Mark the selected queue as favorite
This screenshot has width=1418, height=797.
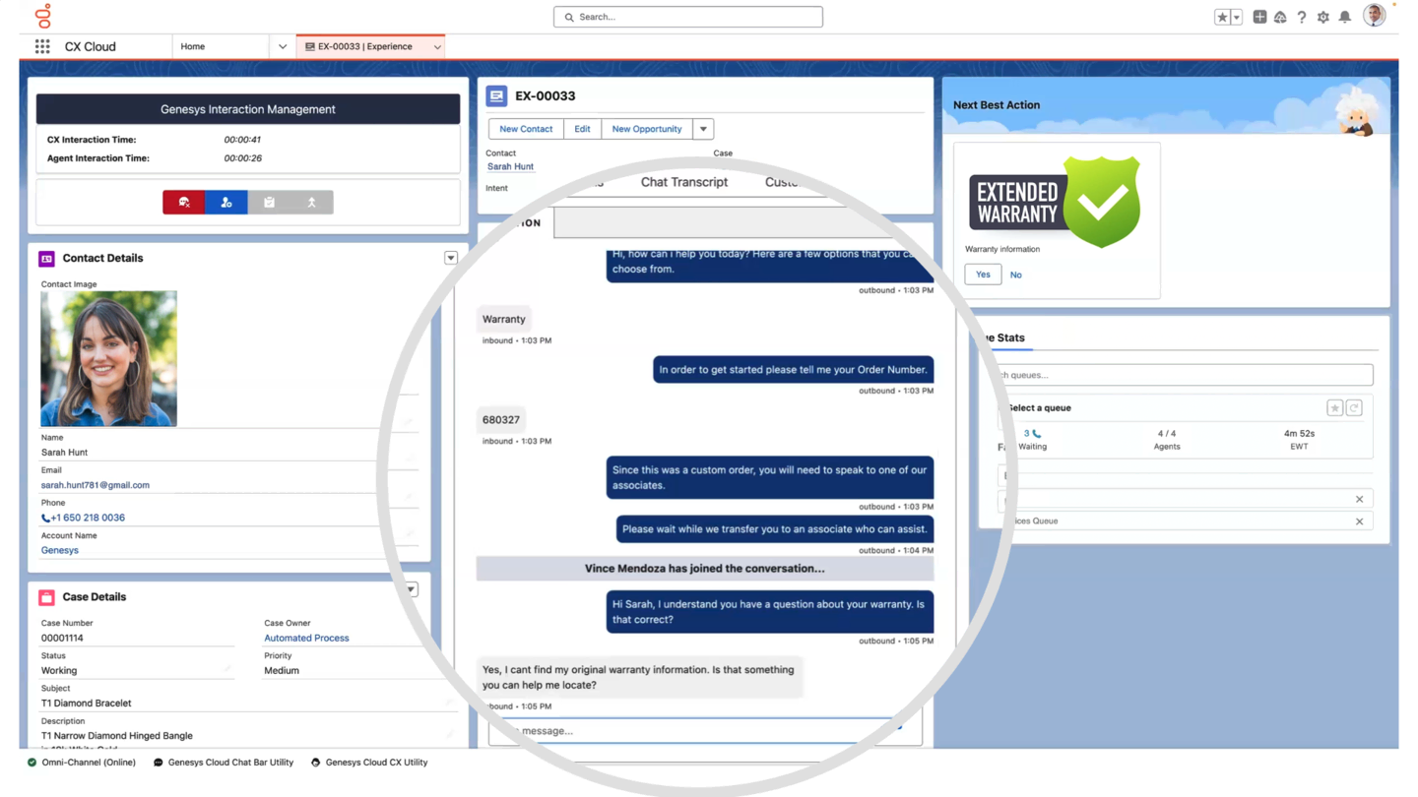[1334, 408]
